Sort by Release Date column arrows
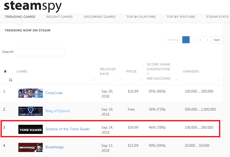 point(120,80)
